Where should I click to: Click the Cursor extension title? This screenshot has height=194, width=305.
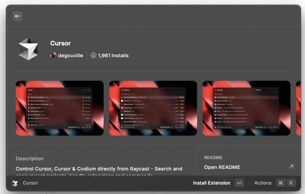(x=60, y=43)
